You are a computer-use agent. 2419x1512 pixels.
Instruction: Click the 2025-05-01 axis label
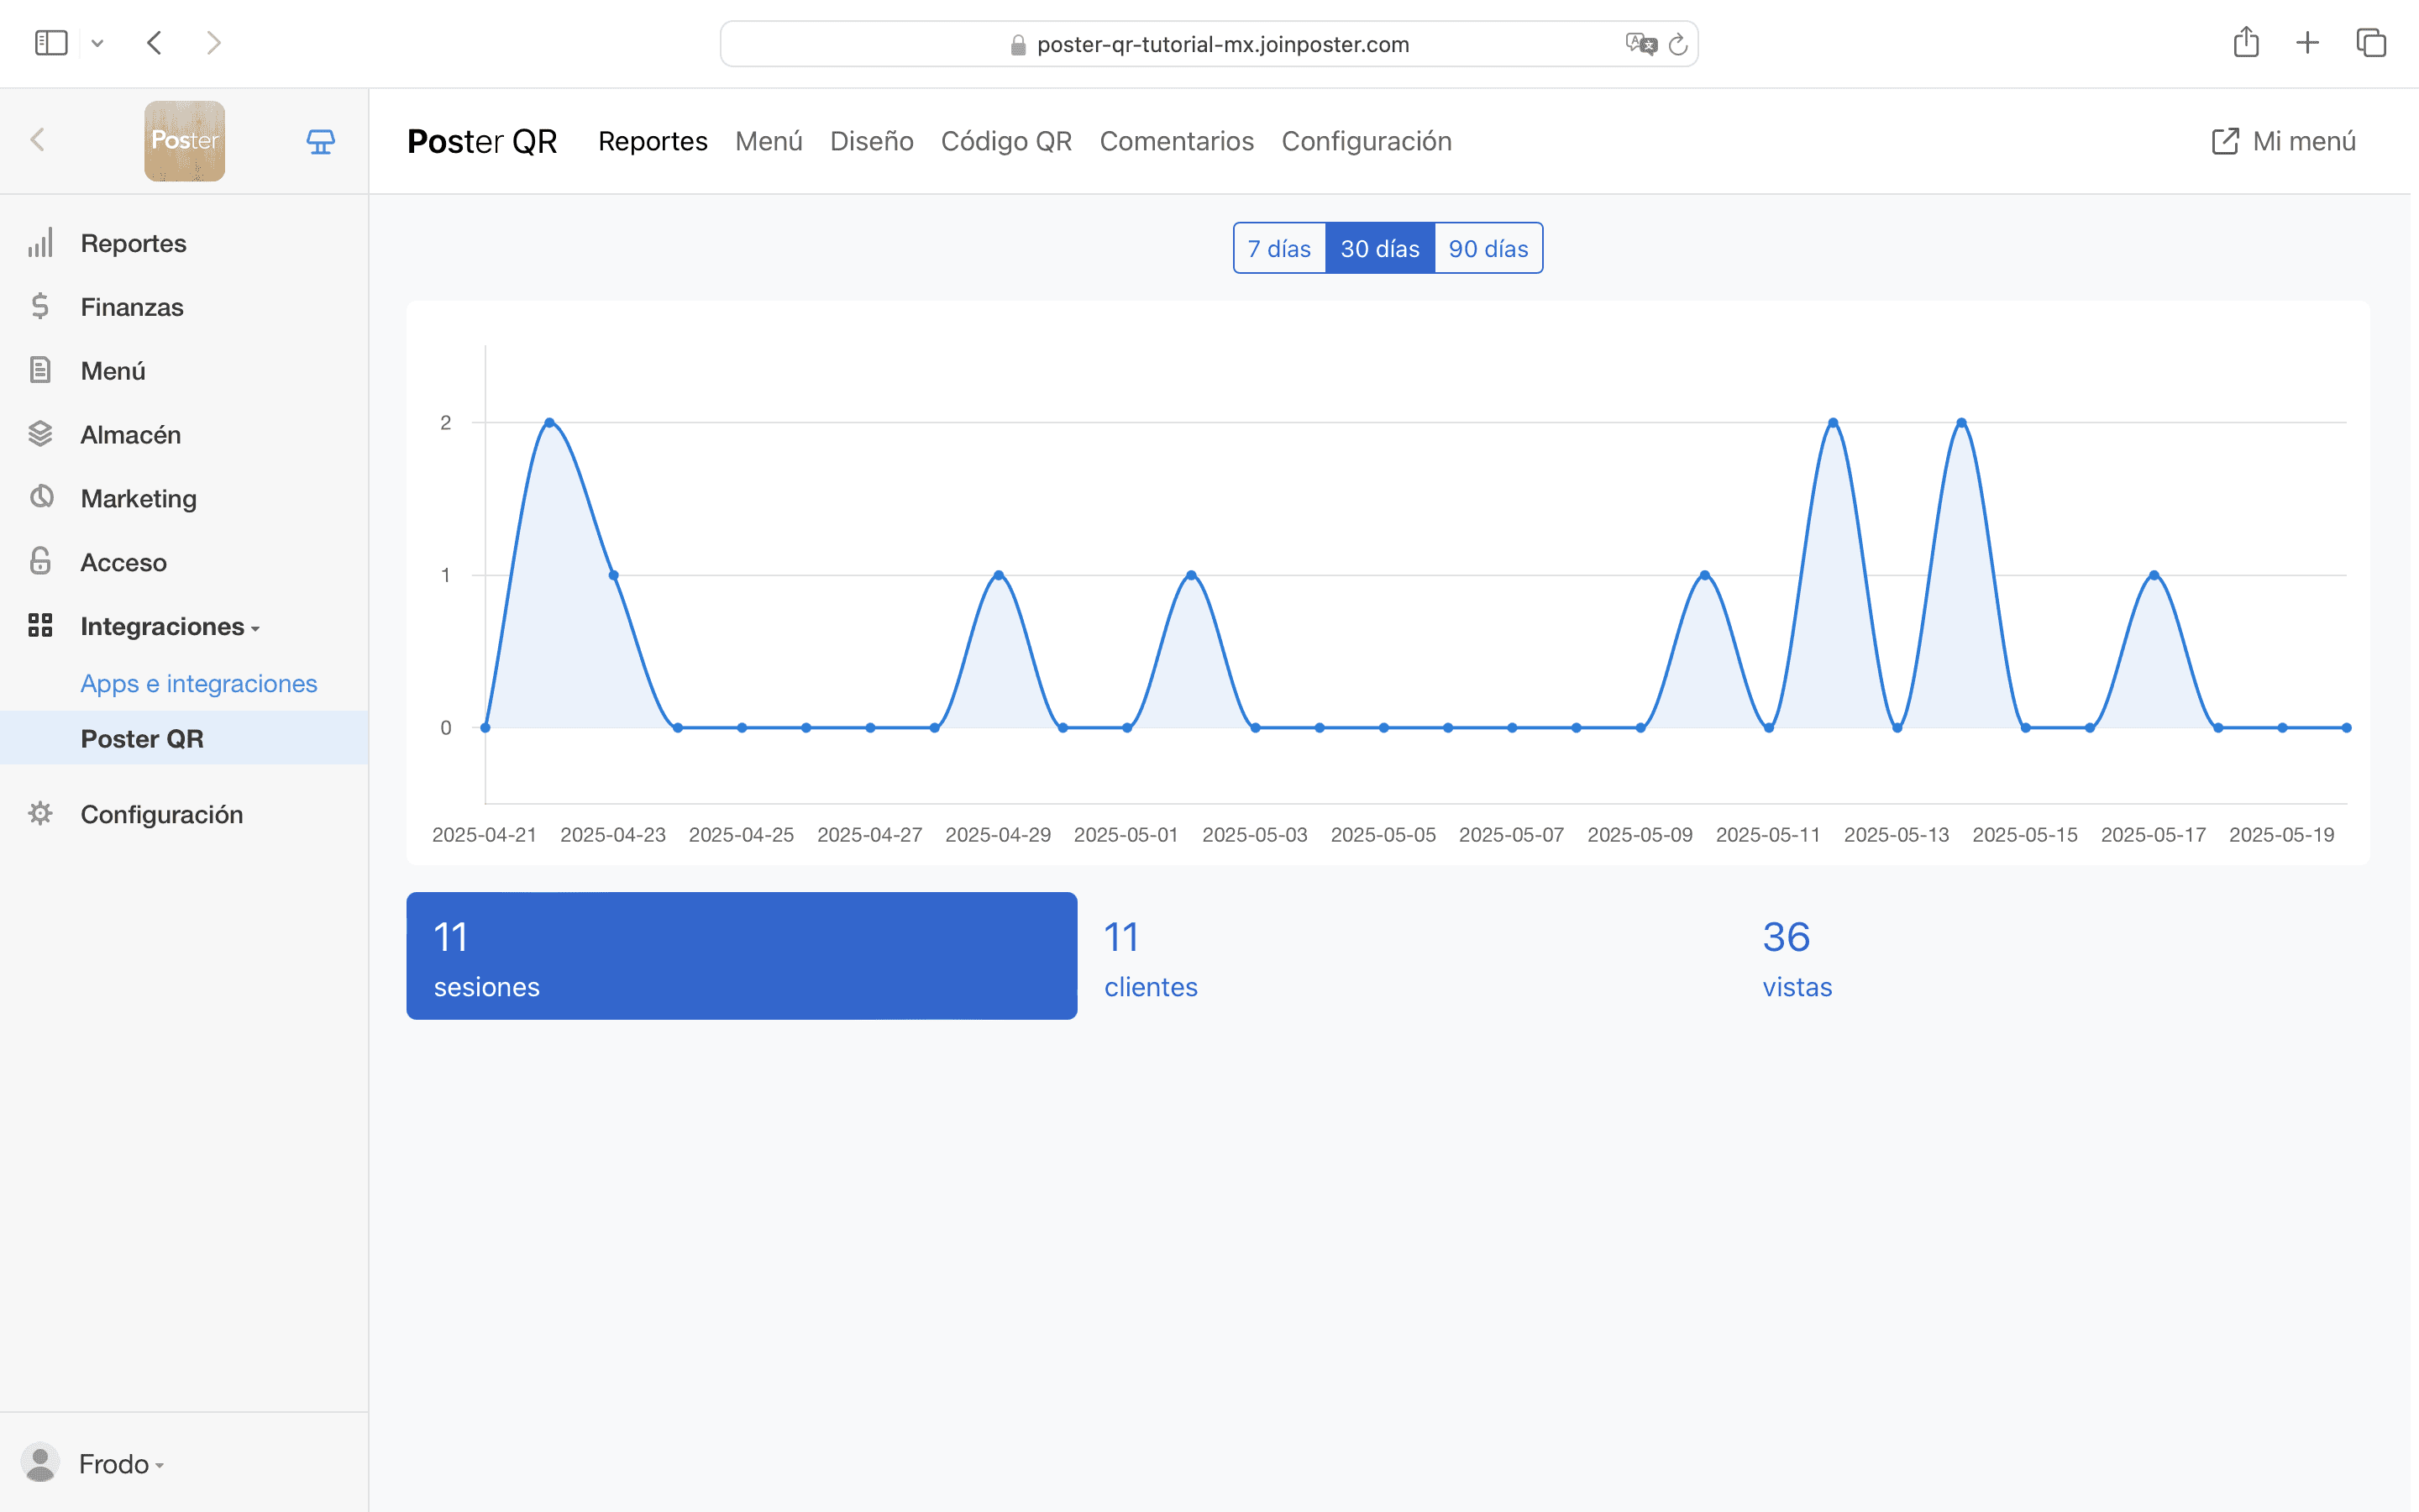tap(1126, 835)
